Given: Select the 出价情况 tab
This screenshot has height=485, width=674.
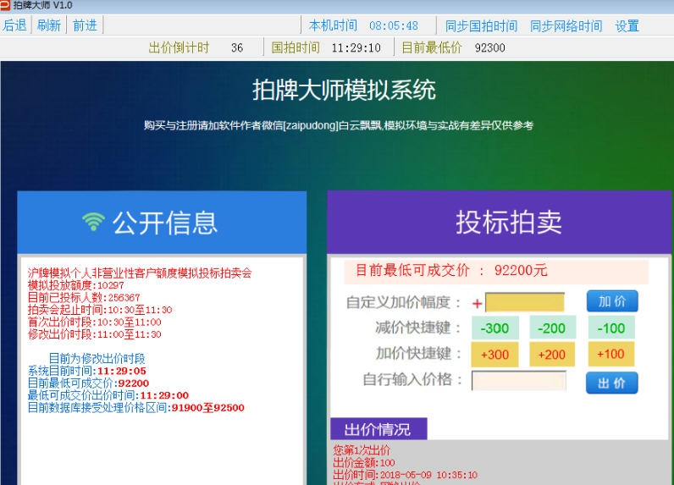Looking at the screenshot, I should [378, 429].
